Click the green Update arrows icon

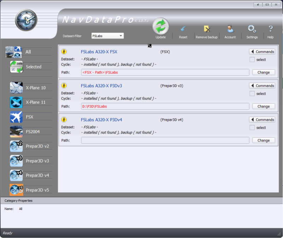[161, 26]
